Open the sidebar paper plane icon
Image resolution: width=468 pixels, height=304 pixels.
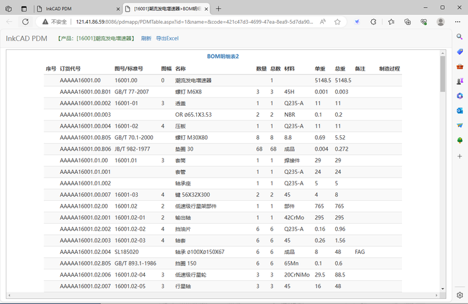point(460,126)
